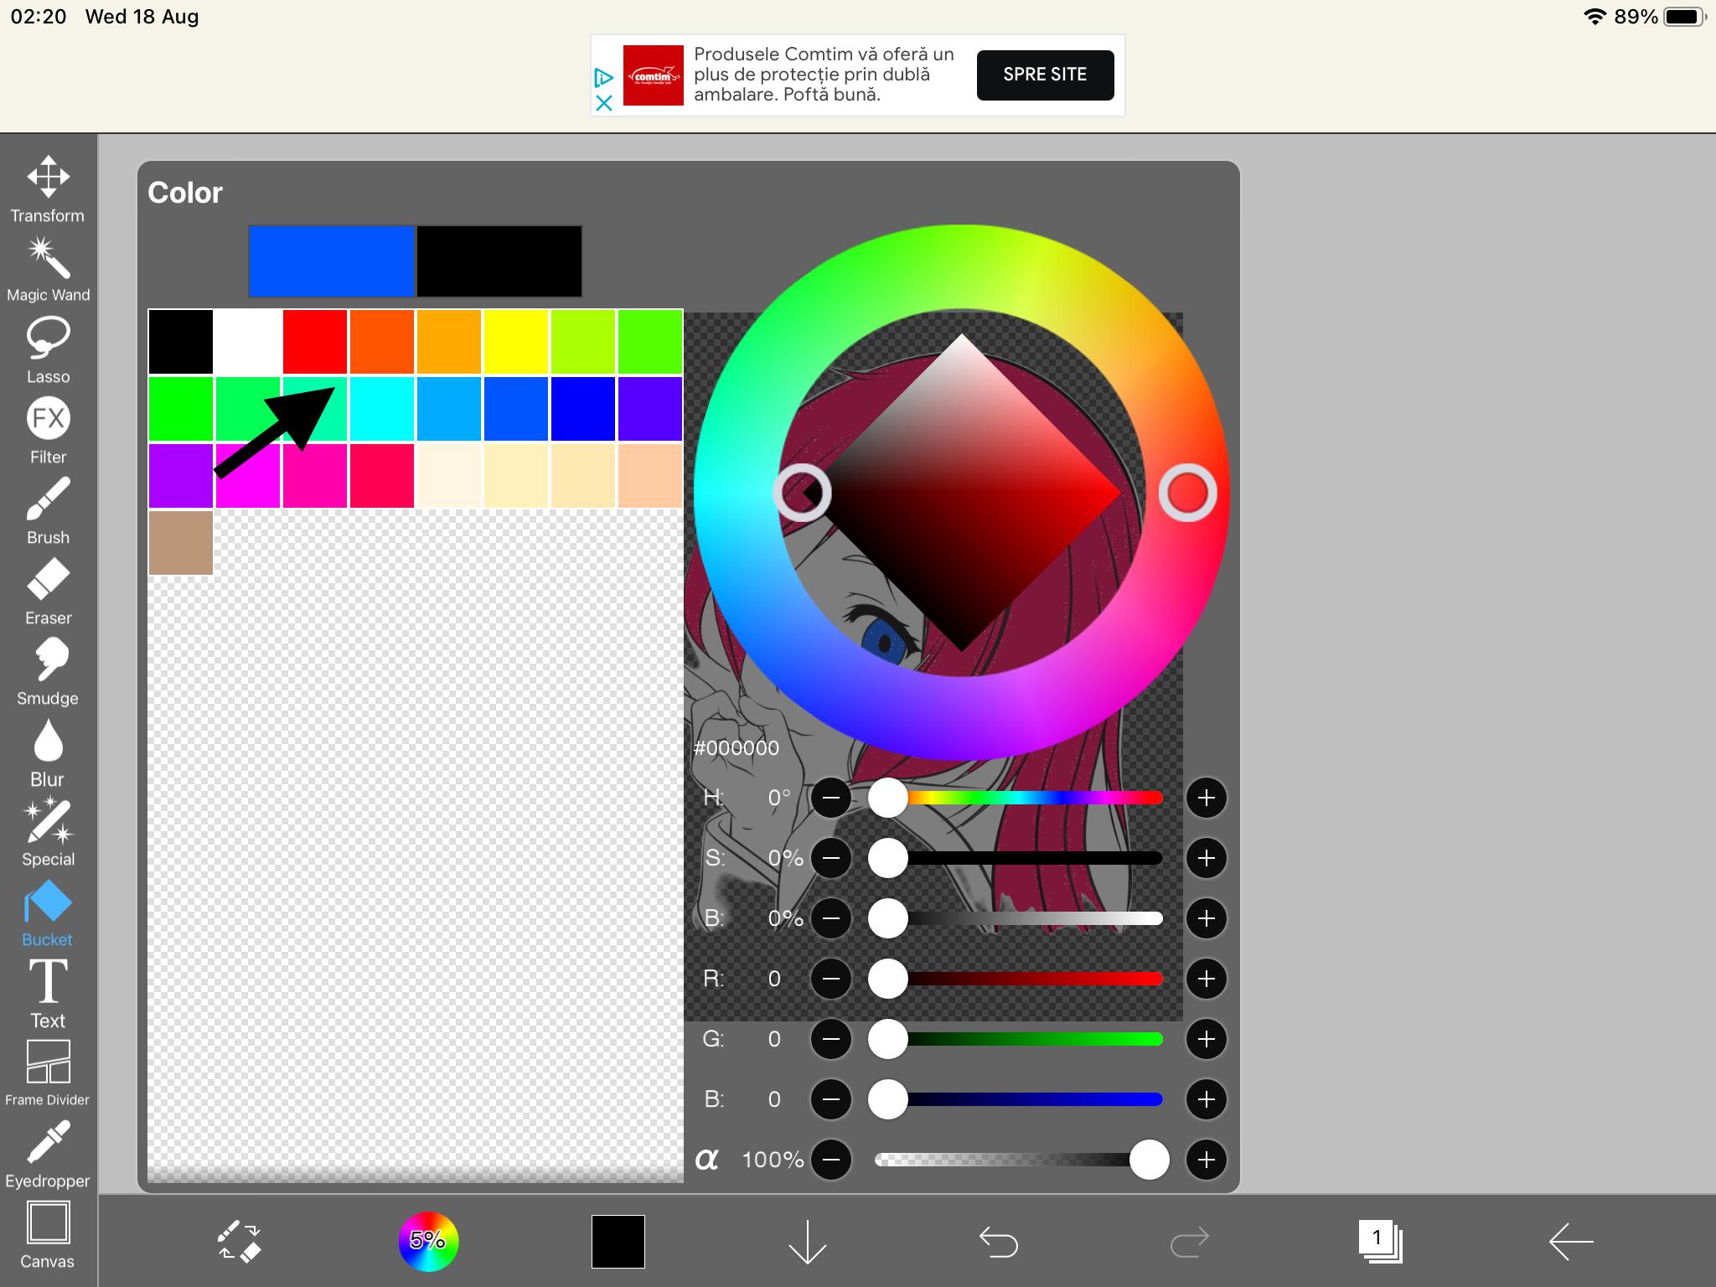The image size is (1716, 1287).
Task: Tap the back arrow in bottom bar
Action: click(x=1571, y=1241)
